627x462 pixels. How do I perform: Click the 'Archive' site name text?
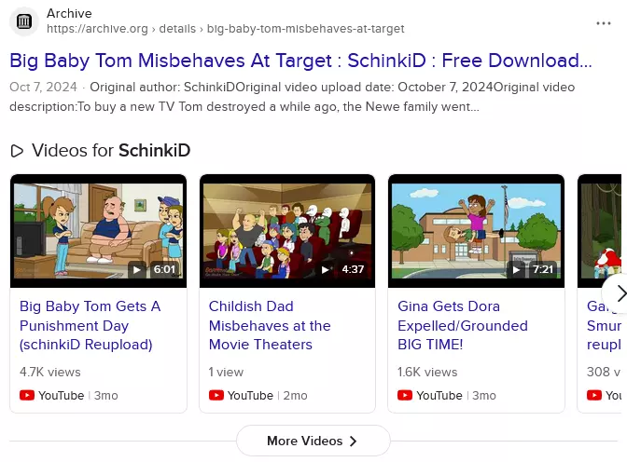69,13
